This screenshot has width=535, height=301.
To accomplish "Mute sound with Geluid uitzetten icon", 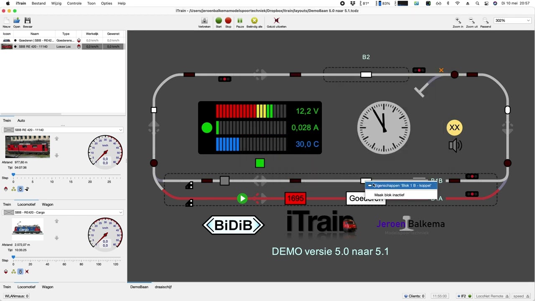I will [276, 20].
